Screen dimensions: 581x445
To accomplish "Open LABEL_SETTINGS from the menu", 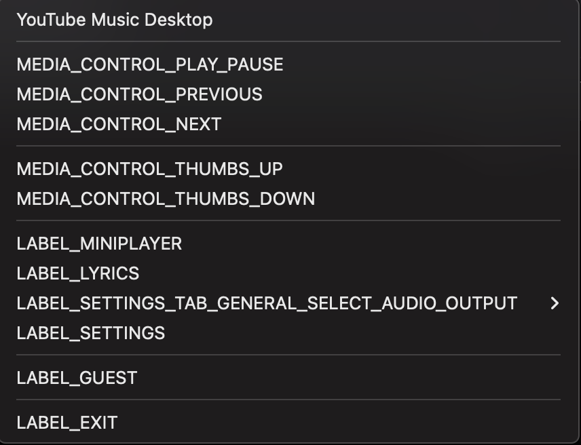I will click(x=90, y=333).
